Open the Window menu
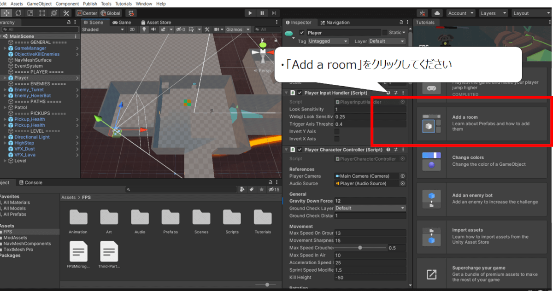Screen dimensions: 553x291 click(144, 4)
